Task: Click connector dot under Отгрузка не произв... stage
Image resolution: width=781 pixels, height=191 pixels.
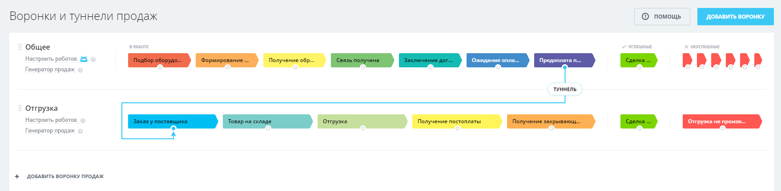Action: [x=723, y=129]
